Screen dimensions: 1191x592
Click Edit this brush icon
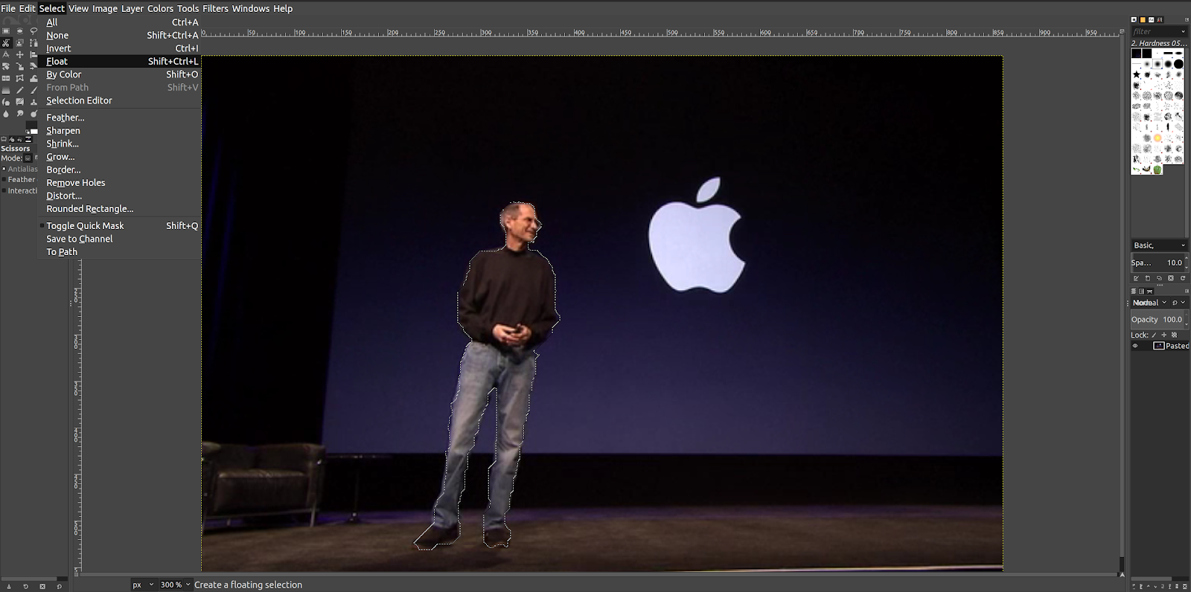(x=1136, y=278)
